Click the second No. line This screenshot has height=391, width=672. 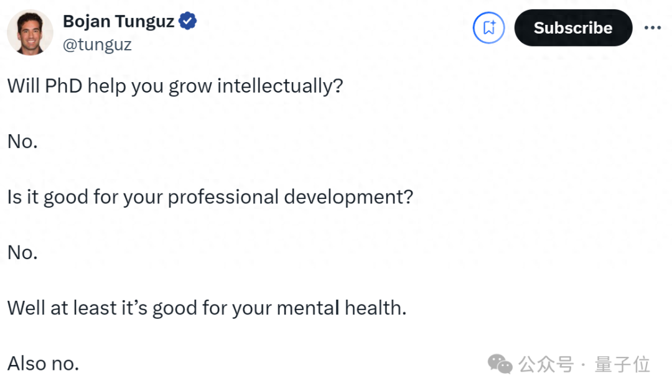pyautogui.click(x=22, y=252)
